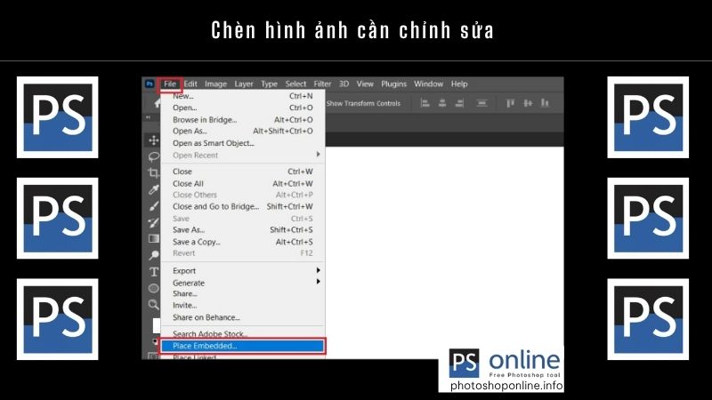Choose Open... from File menu

click(243, 108)
